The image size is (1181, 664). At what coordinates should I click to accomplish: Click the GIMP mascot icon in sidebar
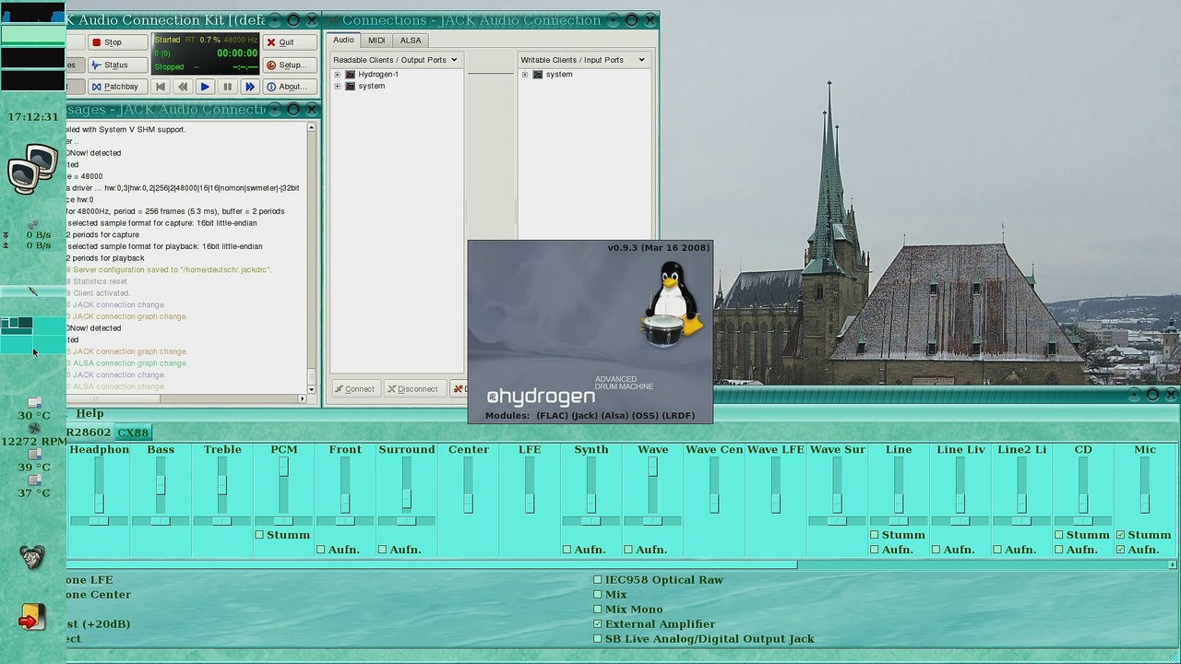click(x=32, y=557)
